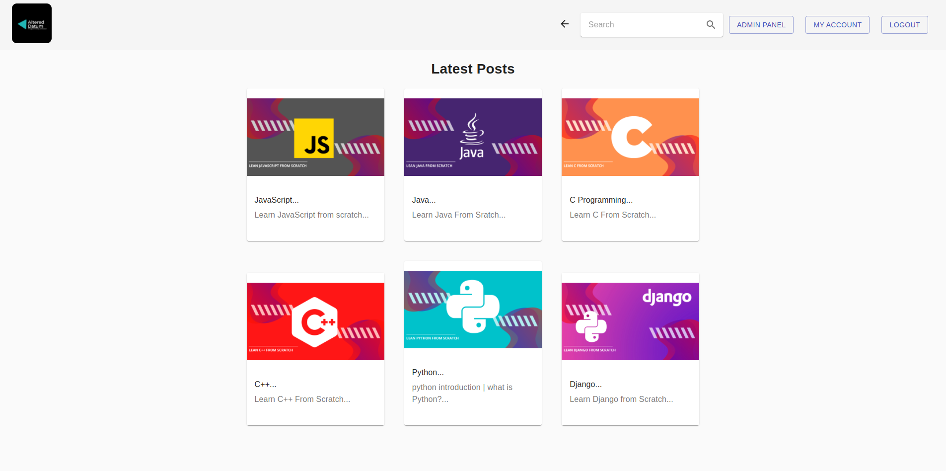Open the JavaScript post thumbnail
Image resolution: width=946 pixels, height=471 pixels.
pos(315,137)
